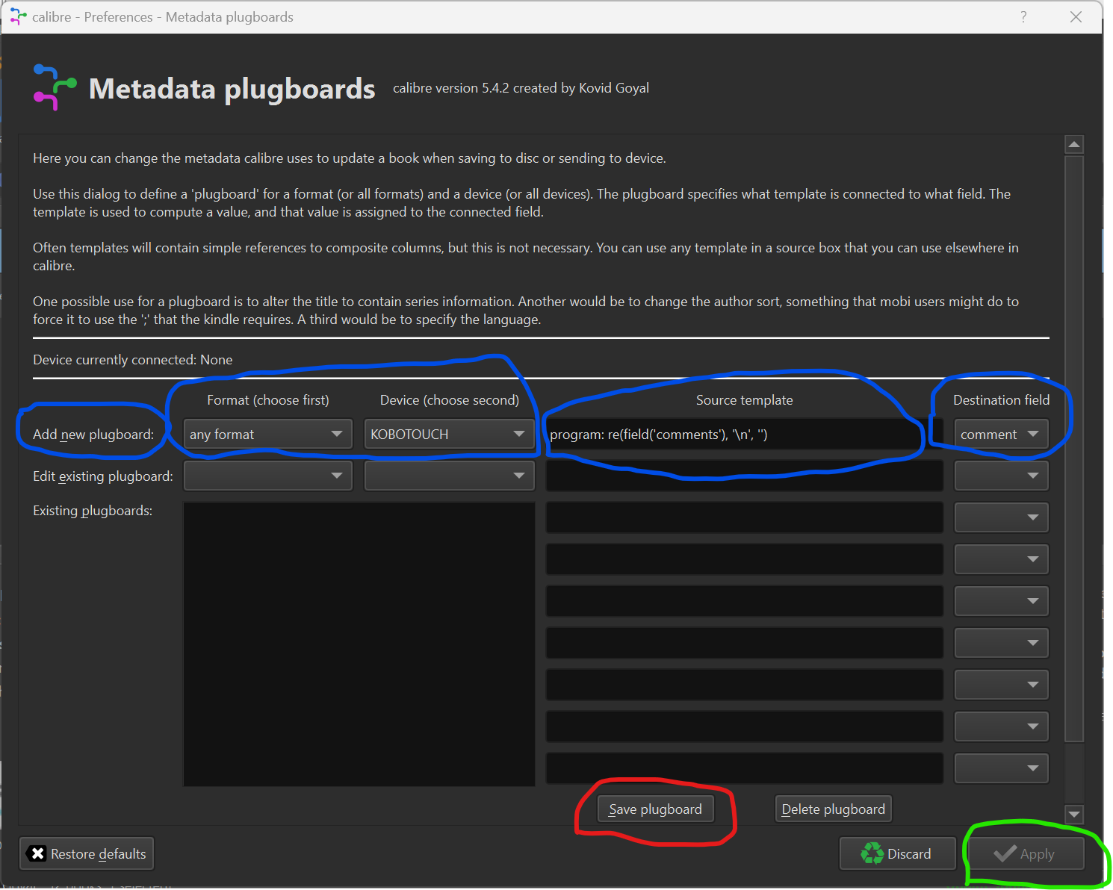The width and height of the screenshot is (1113, 890).
Task: Click the 'Existing plugboards:' label
Action: click(93, 510)
